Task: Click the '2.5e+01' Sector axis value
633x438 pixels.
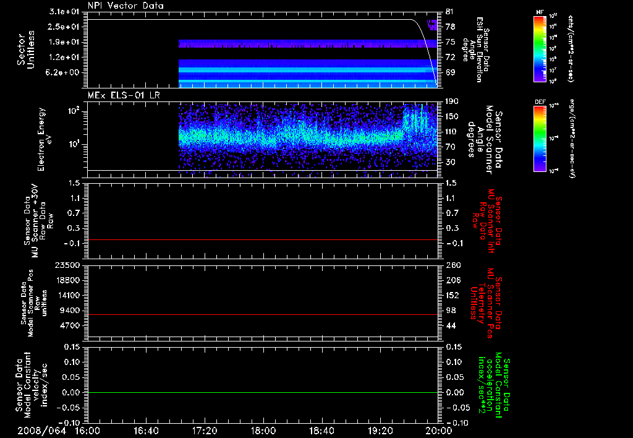Action: point(64,27)
